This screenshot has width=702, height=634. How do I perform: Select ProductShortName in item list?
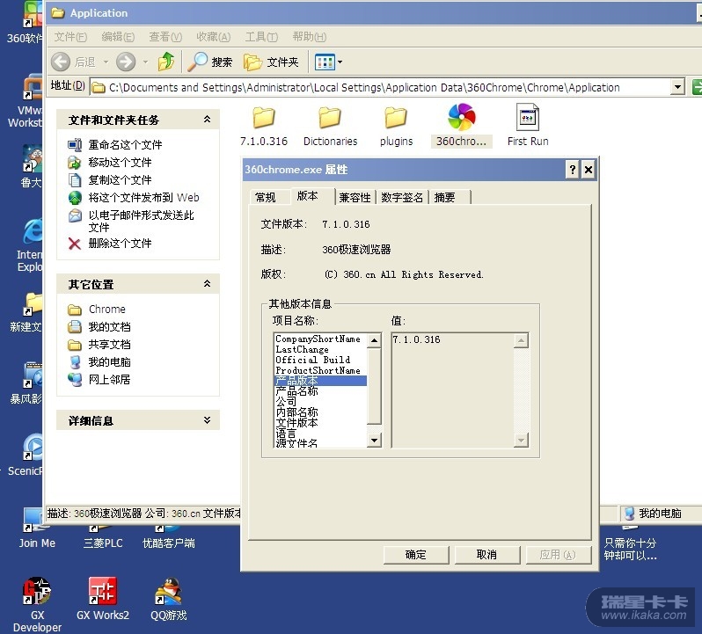(x=318, y=370)
